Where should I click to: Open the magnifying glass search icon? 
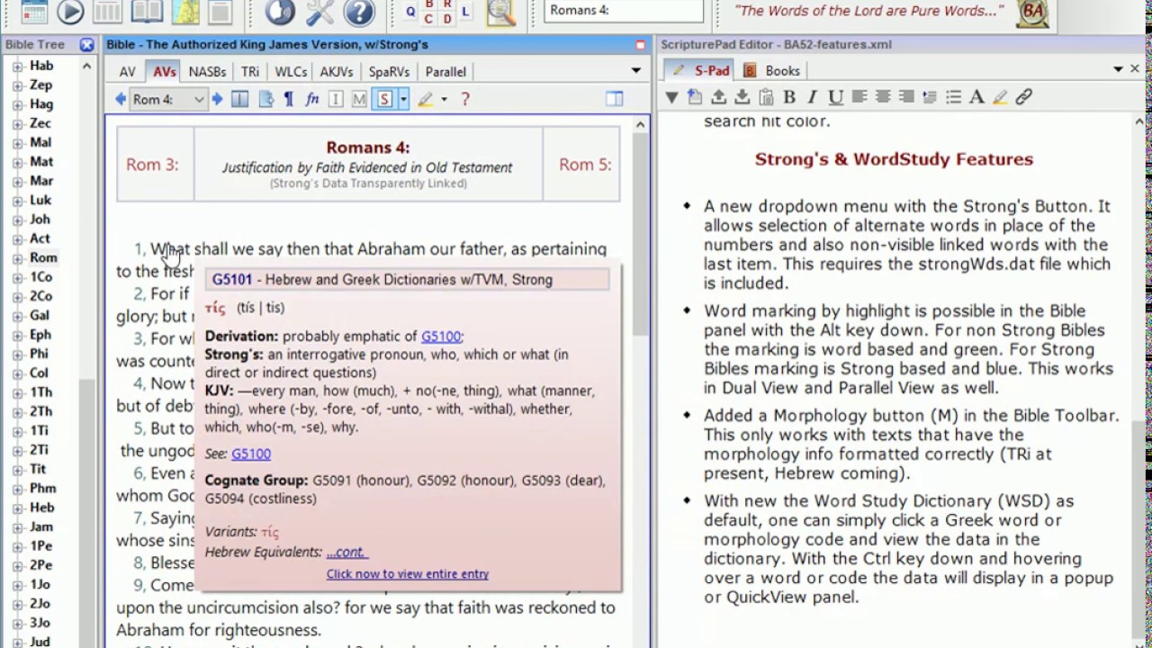[501, 12]
